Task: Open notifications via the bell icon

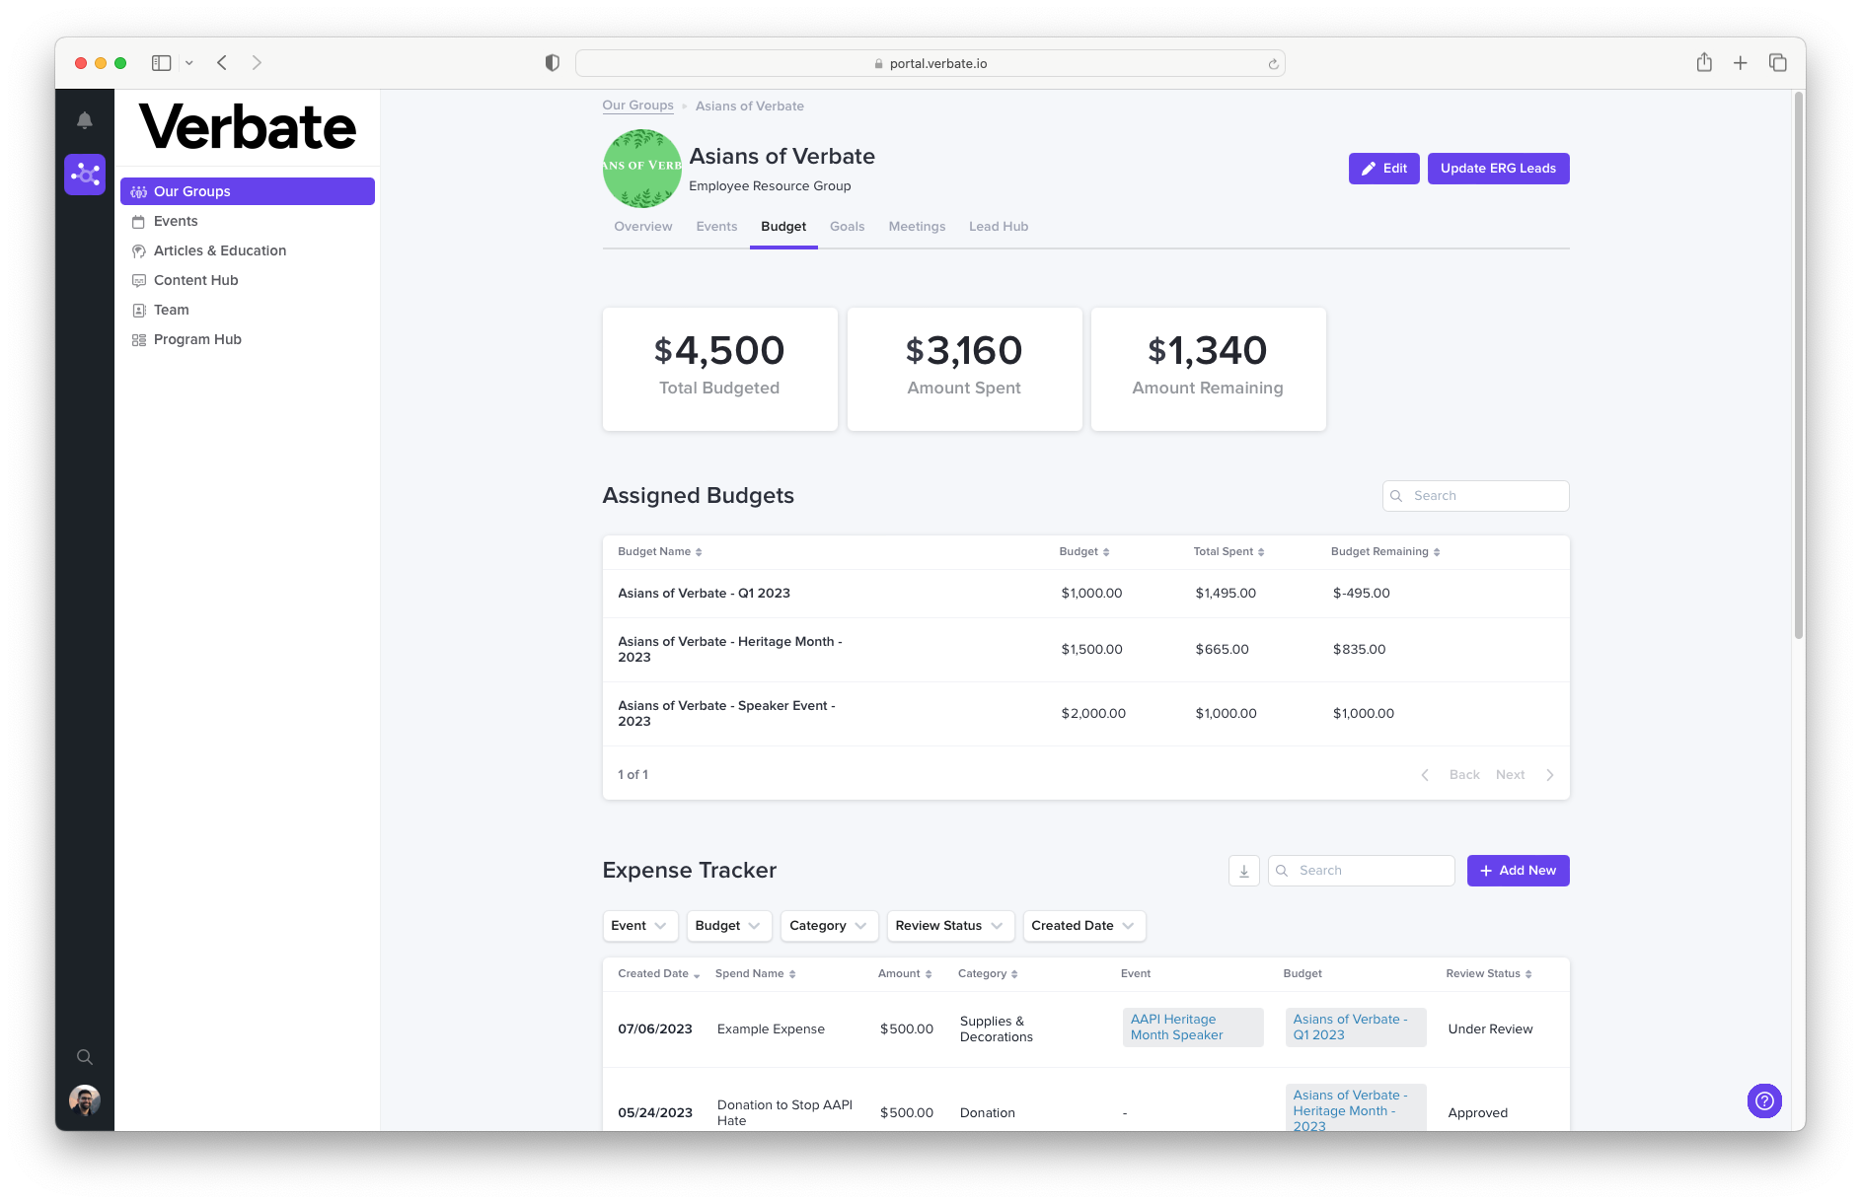Action: point(84,118)
